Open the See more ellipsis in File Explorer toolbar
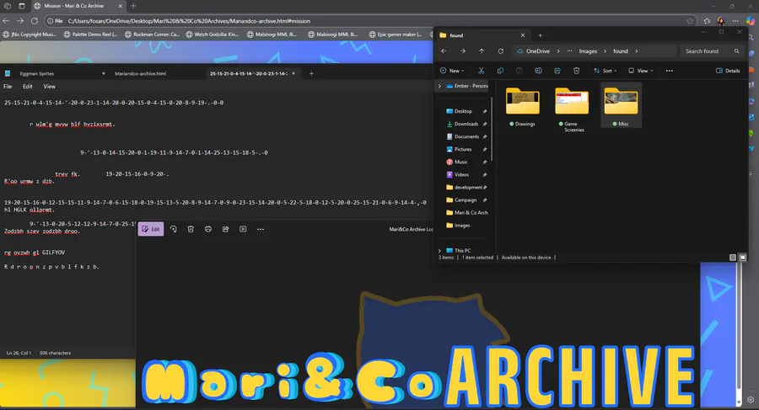The height and width of the screenshot is (410, 759). (669, 71)
